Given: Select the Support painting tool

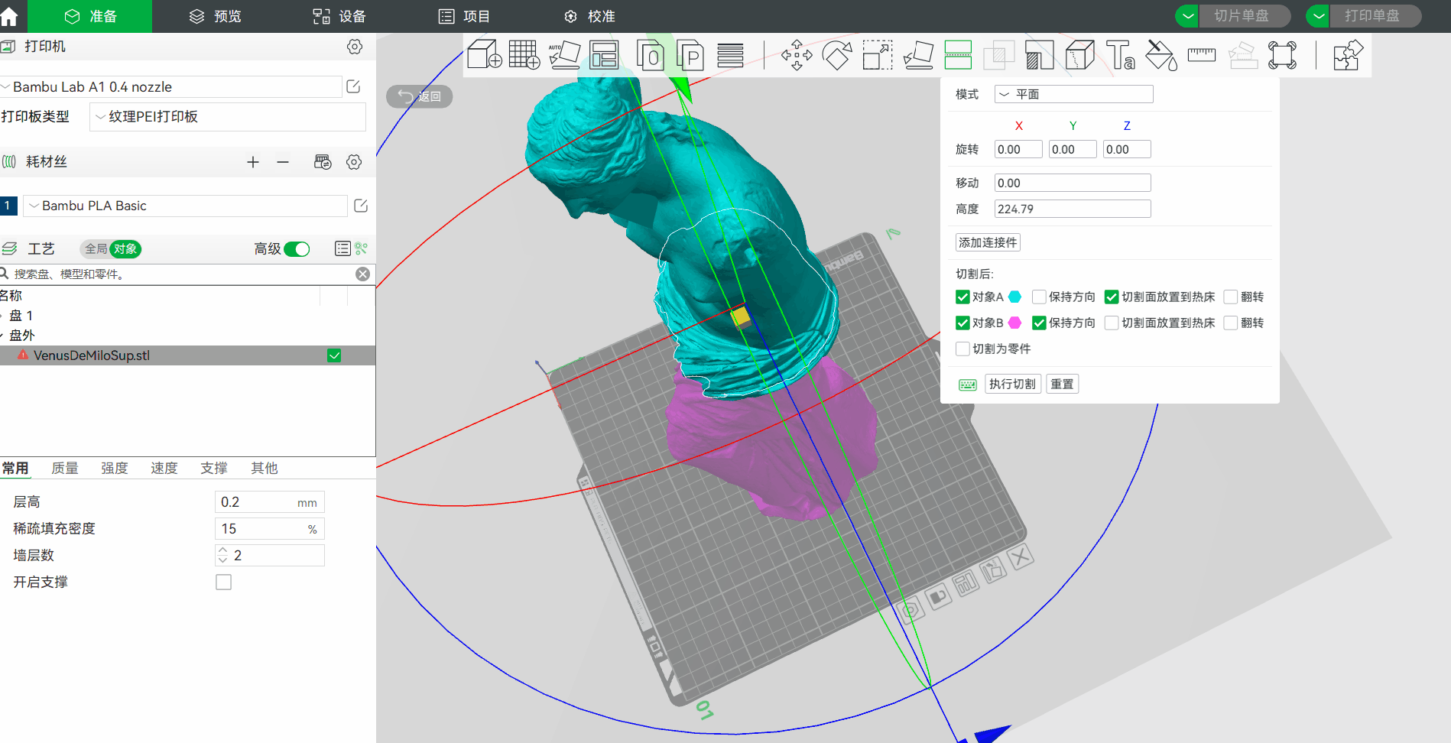Looking at the screenshot, I should (x=1039, y=55).
